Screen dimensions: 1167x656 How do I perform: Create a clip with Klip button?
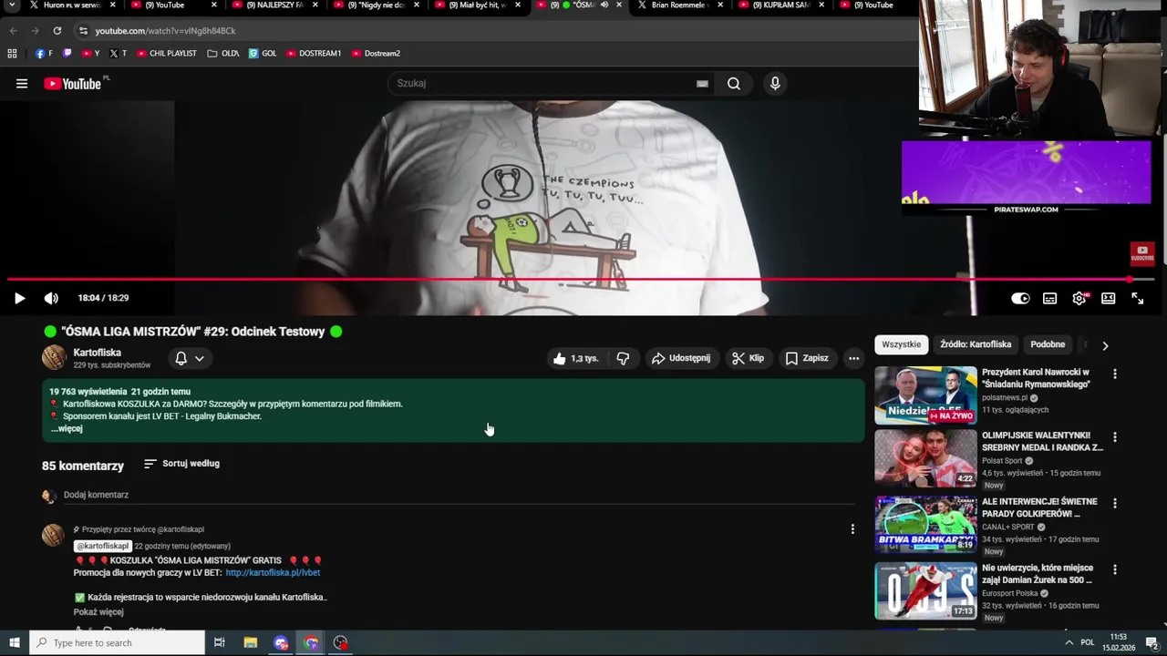748,358
